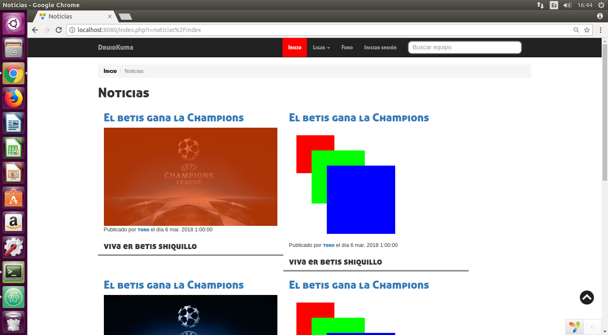Click toro author under RGB squares
This screenshot has width=608, height=335.
pyautogui.click(x=329, y=245)
